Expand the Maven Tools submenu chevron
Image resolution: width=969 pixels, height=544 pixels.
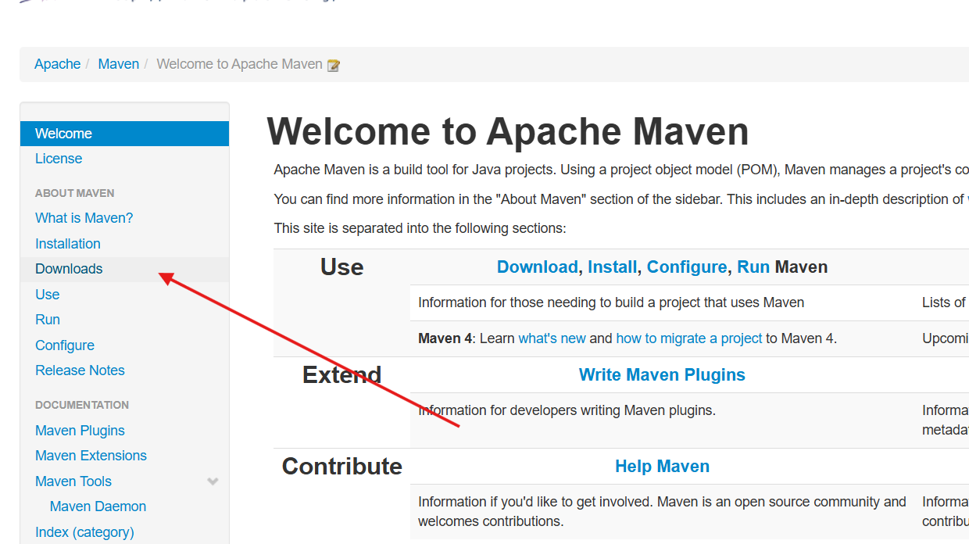pyautogui.click(x=213, y=481)
